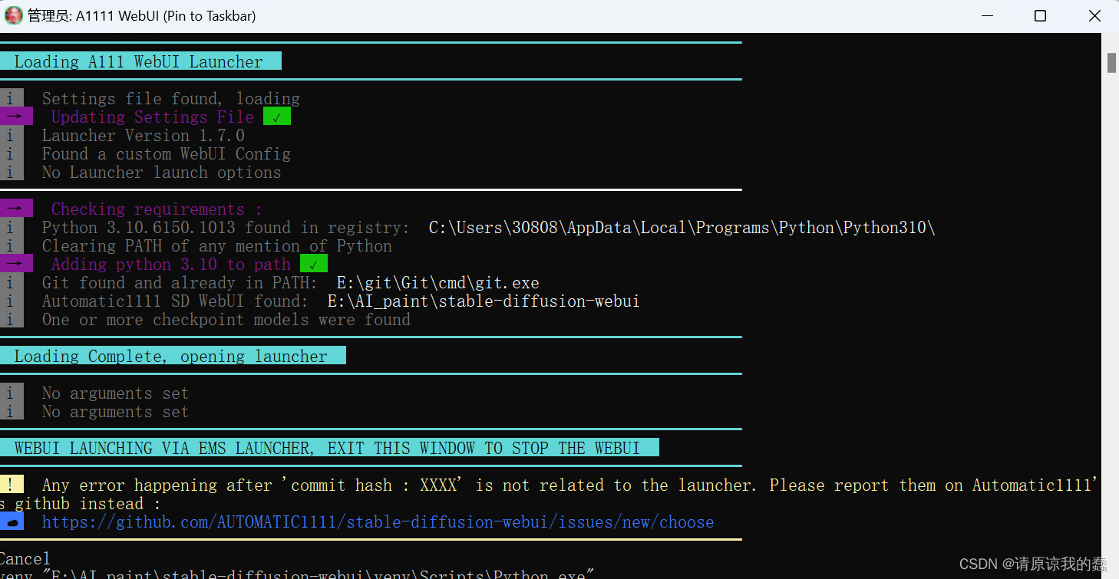This screenshot has height=579, width=1119.
Task: Click info icon beside Clearing PATH line
Action: [11, 246]
